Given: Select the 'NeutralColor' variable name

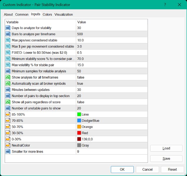Looking at the screenshot, I should pos(21,145).
